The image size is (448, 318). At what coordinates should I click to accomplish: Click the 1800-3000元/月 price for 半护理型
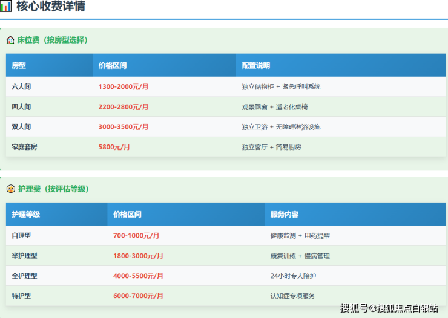click(x=137, y=256)
